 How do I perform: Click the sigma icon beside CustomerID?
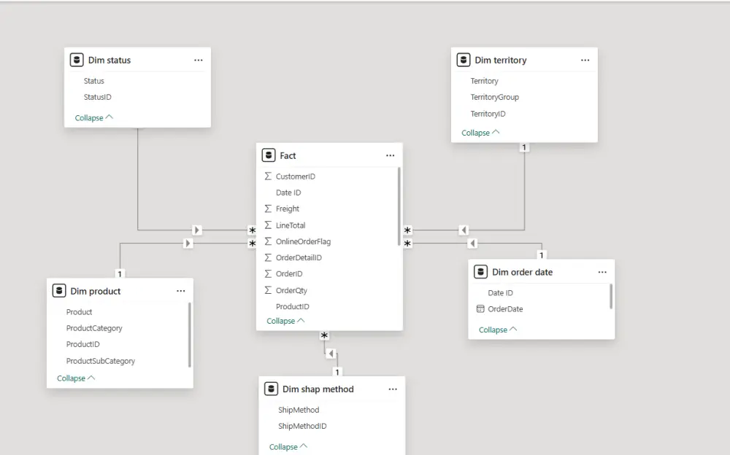tap(268, 176)
